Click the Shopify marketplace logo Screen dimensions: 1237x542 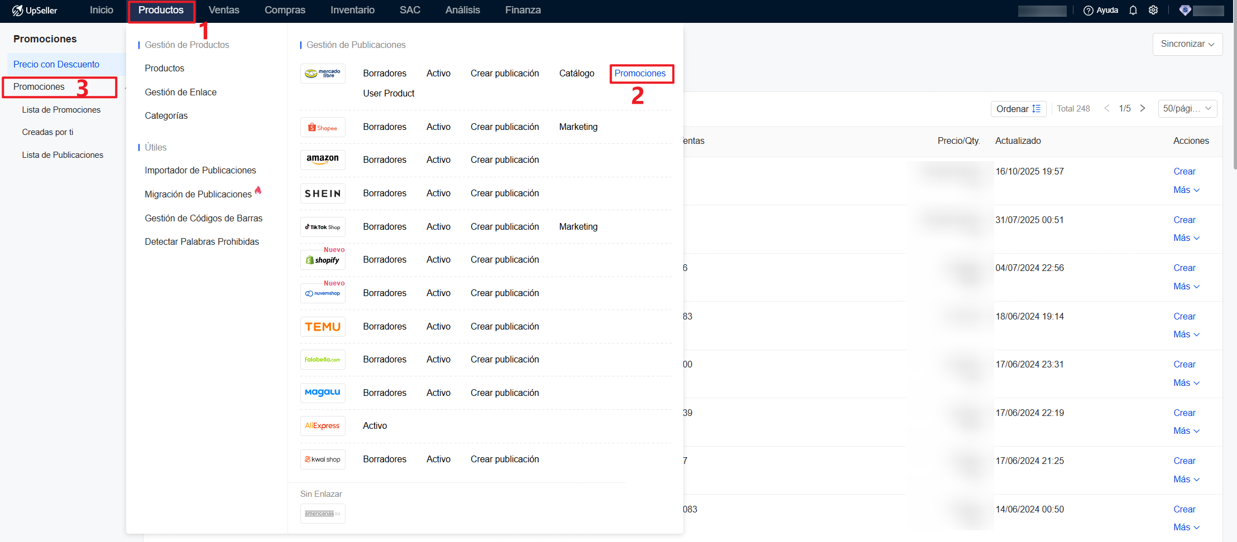323,260
